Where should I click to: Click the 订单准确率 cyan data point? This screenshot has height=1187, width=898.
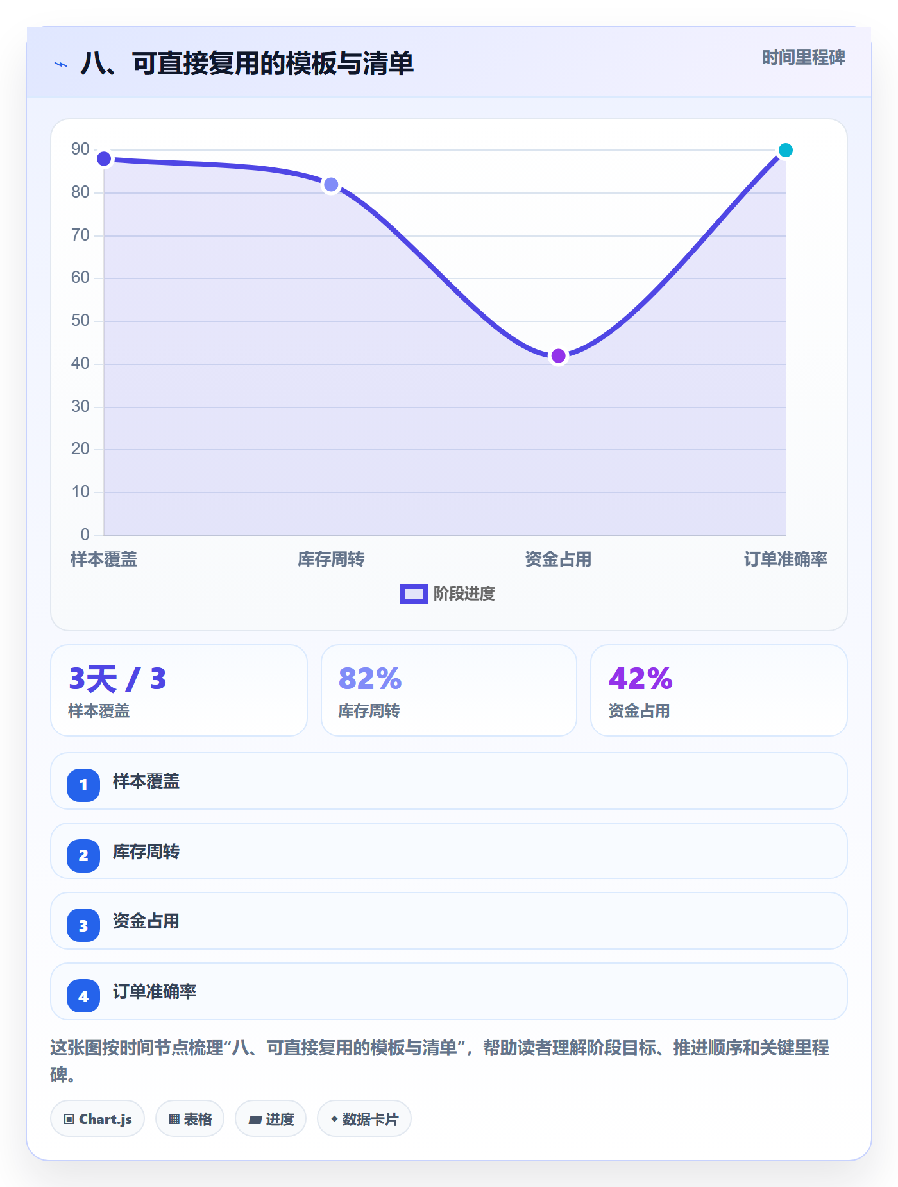click(x=786, y=150)
